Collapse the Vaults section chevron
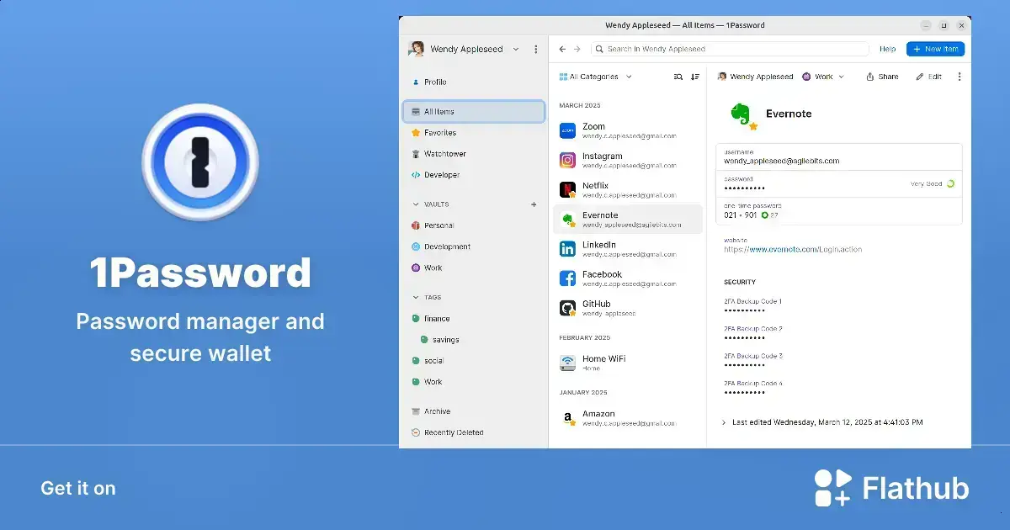The height and width of the screenshot is (530, 1010). coord(415,204)
